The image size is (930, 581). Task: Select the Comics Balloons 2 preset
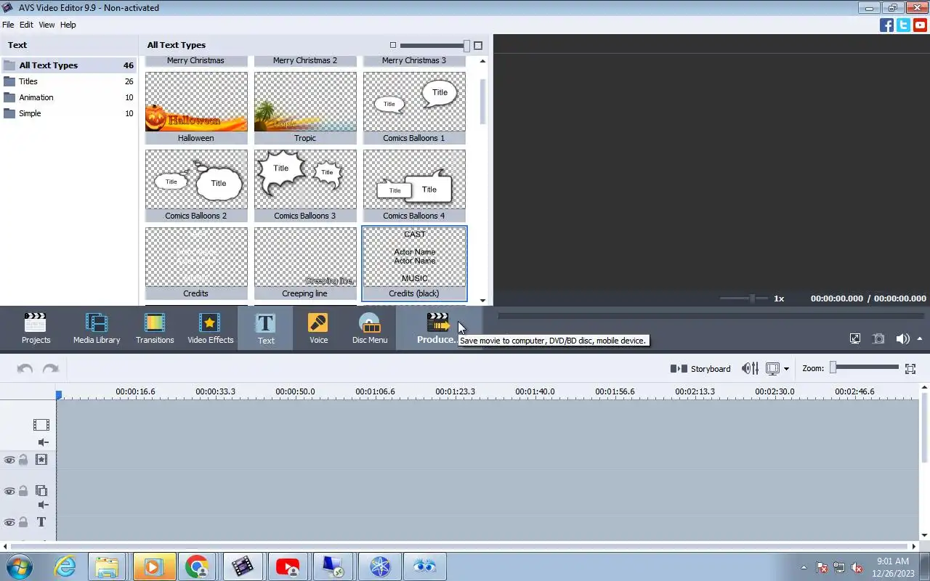point(196,185)
